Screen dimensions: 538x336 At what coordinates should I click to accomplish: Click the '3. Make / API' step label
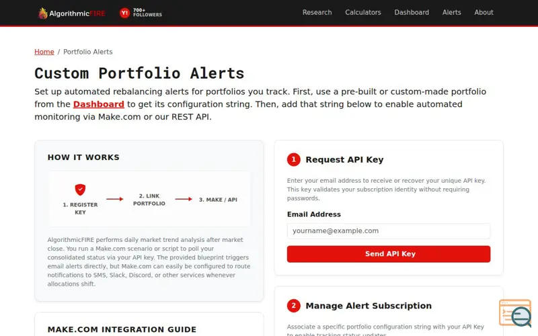[218, 200]
